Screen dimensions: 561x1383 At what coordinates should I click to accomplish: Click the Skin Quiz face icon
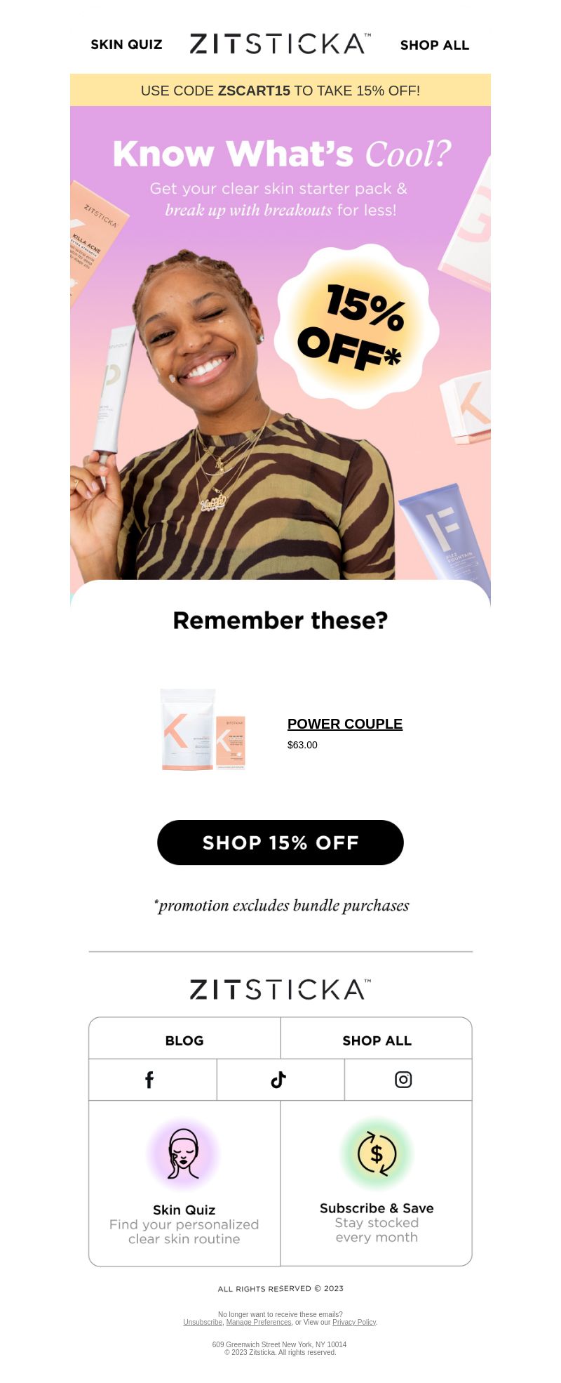184,1155
